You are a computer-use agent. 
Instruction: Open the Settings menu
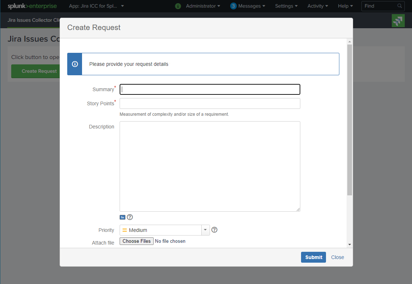[x=286, y=6]
